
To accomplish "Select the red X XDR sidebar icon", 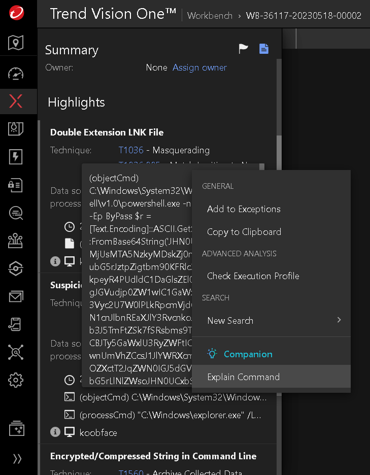I will 16,101.
